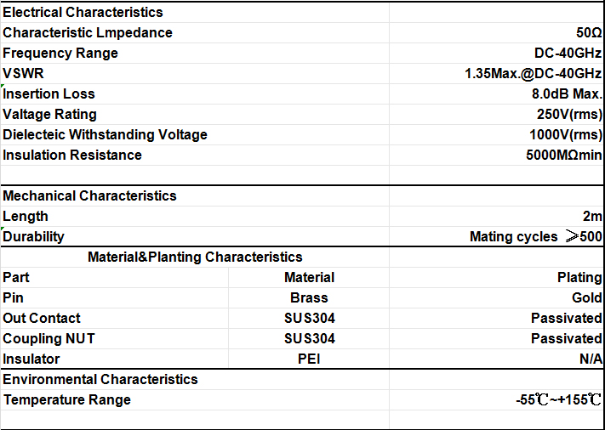Select the 1000V(rms) withstanding voltage cell
The width and height of the screenshot is (605, 430).
point(496,135)
